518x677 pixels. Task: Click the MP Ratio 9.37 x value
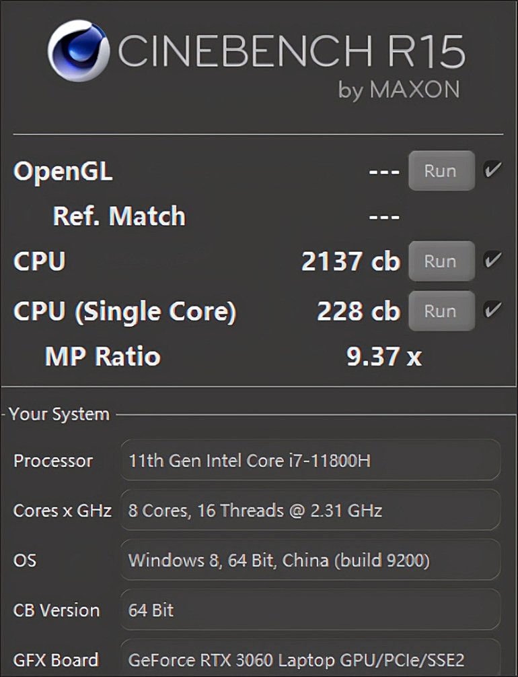(x=384, y=356)
